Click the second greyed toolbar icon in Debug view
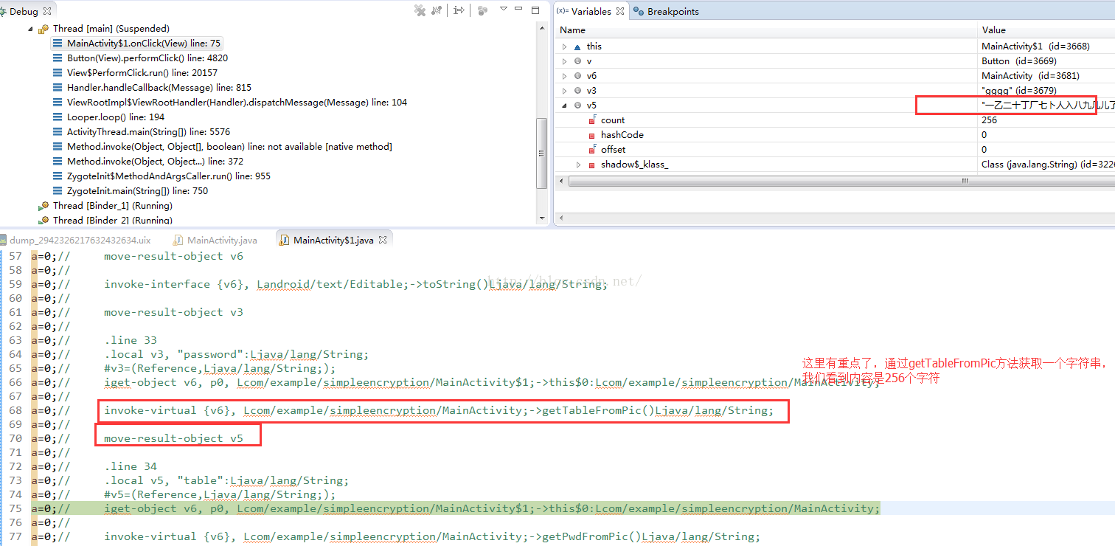 [x=437, y=10]
